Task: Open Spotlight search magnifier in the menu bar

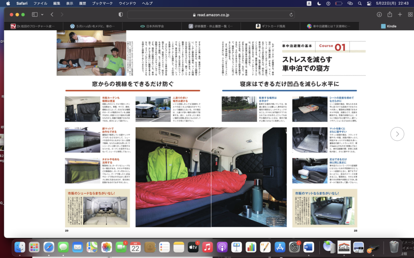Action: [359, 3]
